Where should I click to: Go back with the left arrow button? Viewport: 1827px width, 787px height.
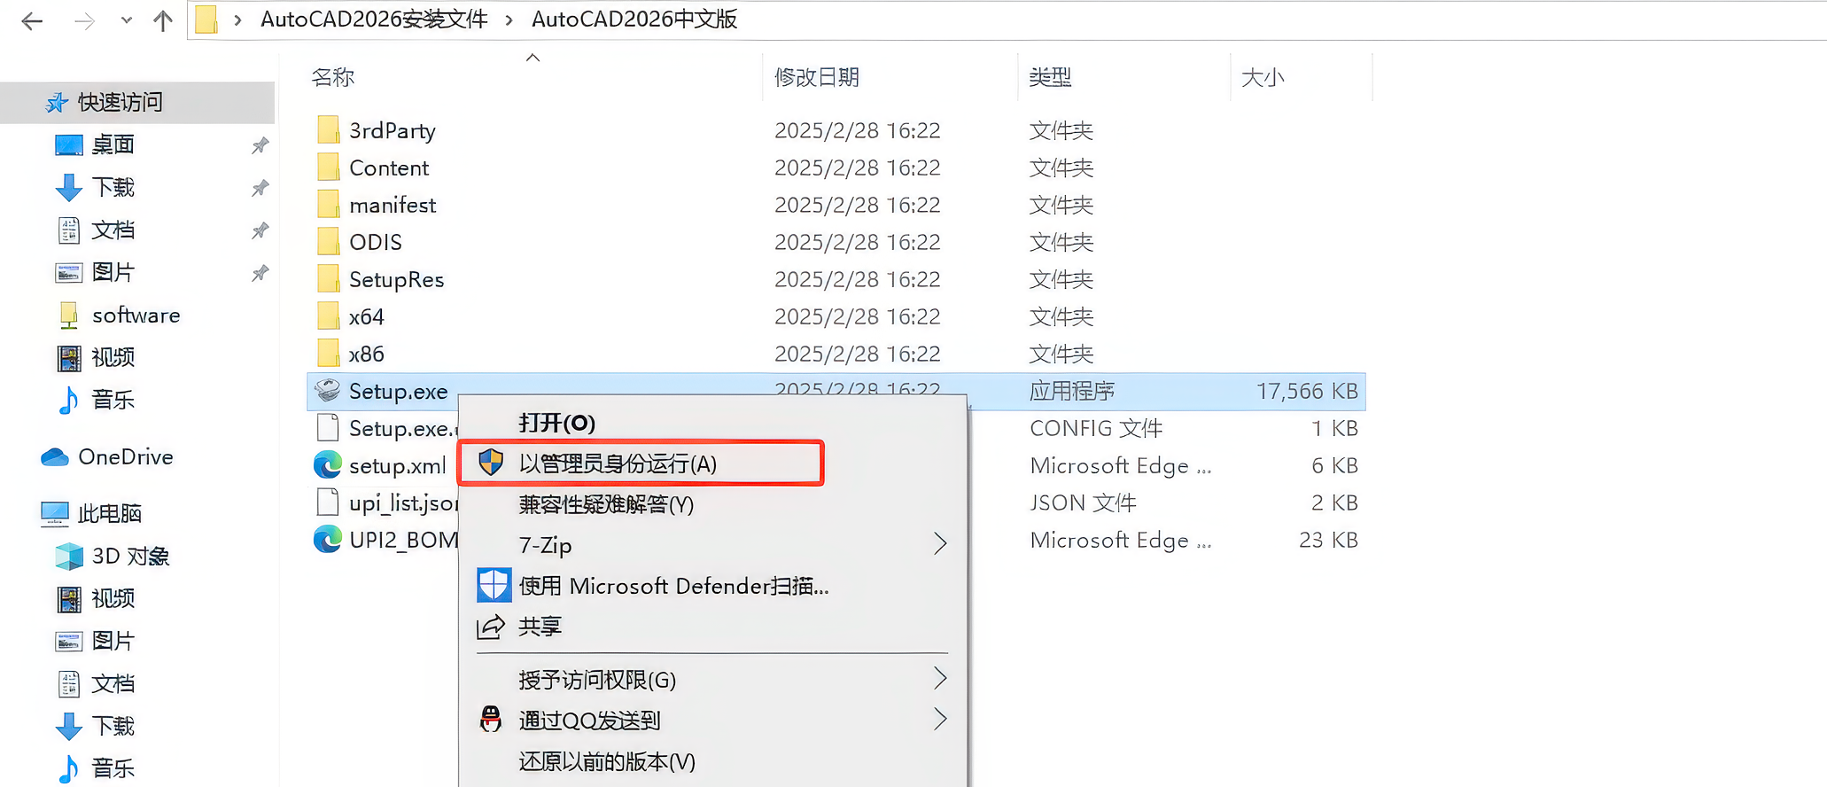click(x=32, y=21)
